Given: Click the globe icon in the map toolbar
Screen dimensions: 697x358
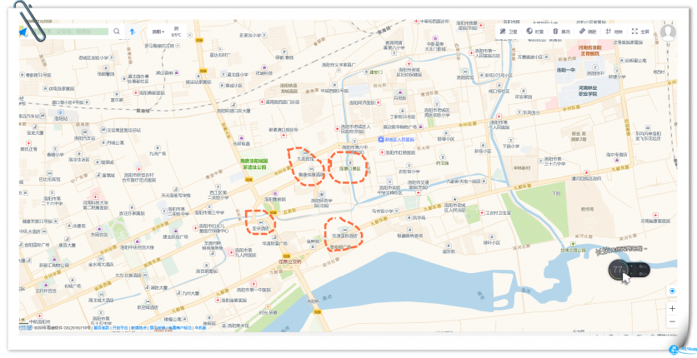Looking at the screenshot, I should tap(529, 32).
